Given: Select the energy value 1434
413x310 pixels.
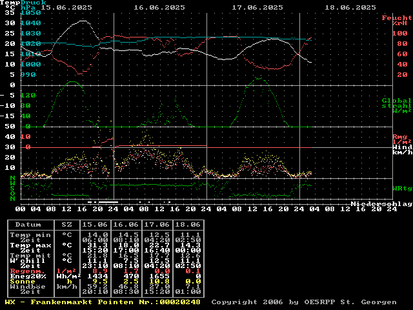Looking at the screenshot, I should coord(97,276).
